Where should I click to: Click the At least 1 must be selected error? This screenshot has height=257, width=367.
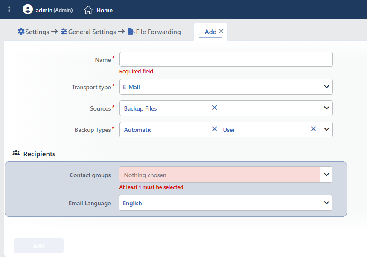[x=151, y=187]
